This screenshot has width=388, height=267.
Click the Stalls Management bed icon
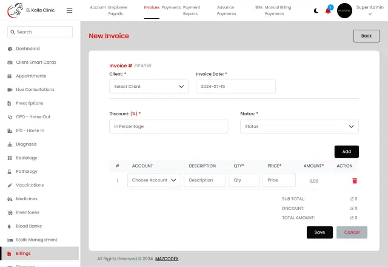click(x=10, y=240)
